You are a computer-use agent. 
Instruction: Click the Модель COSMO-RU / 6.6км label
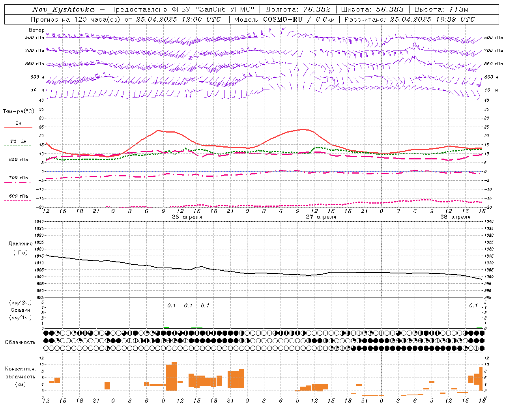[284, 19]
